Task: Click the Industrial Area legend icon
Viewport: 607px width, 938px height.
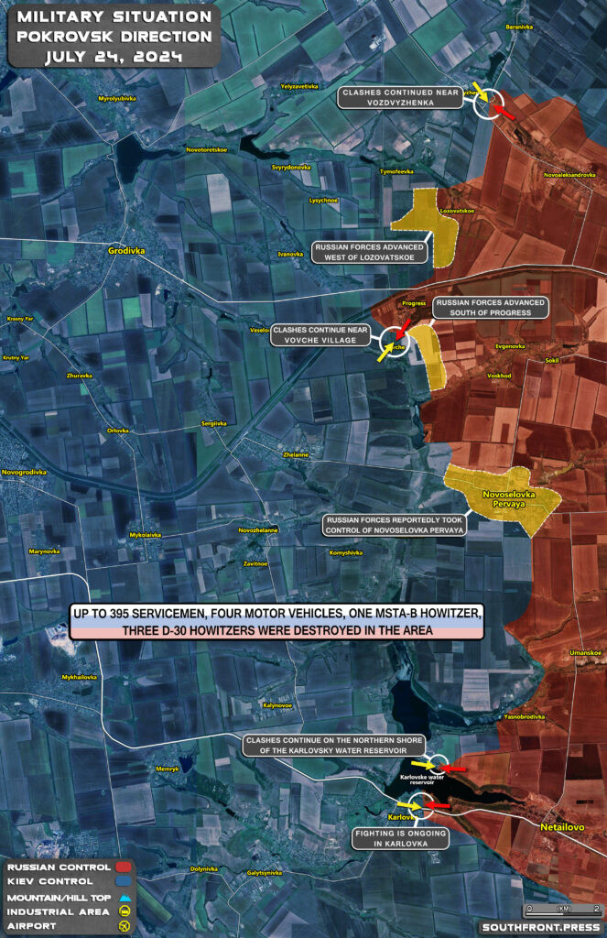Action: click(x=125, y=911)
